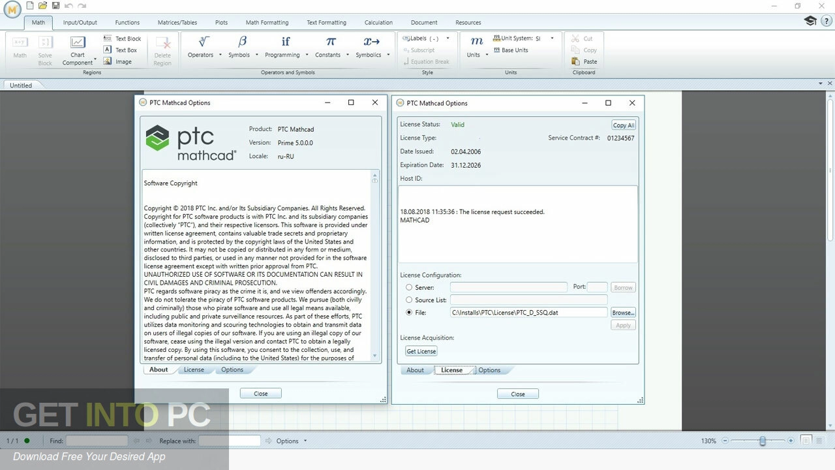Select the Source List radio button

(x=409, y=300)
